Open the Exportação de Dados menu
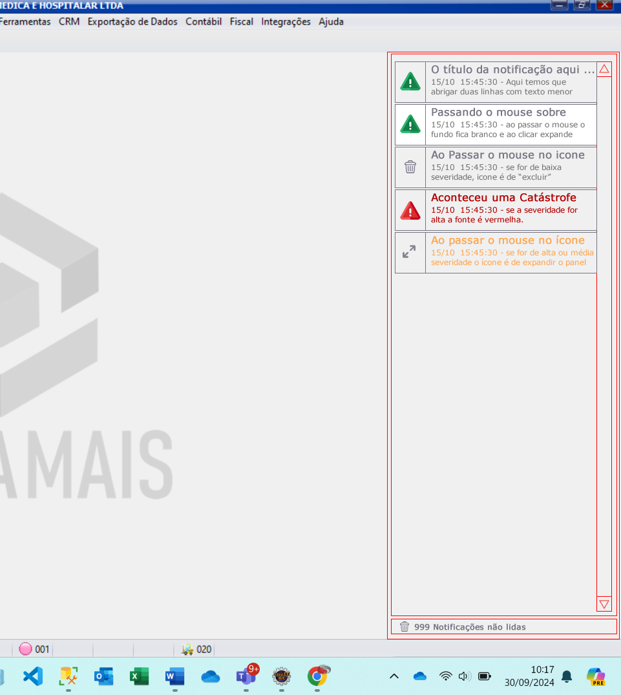The image size is (621, 695). point(132,21)
